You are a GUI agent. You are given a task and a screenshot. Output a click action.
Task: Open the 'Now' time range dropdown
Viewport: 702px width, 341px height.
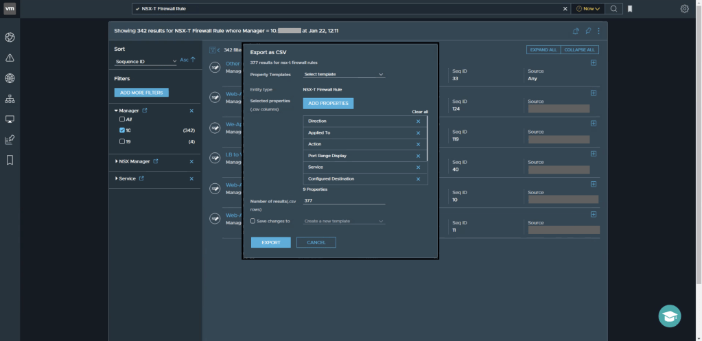coord(588,9)
